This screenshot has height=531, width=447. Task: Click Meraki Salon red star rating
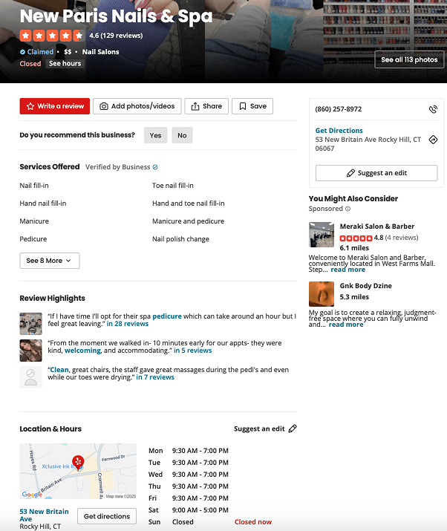pyautogui.click(x=356, y=238)
